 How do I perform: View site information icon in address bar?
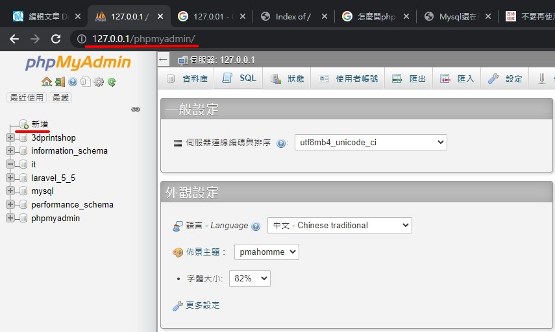tap(81, 39)
